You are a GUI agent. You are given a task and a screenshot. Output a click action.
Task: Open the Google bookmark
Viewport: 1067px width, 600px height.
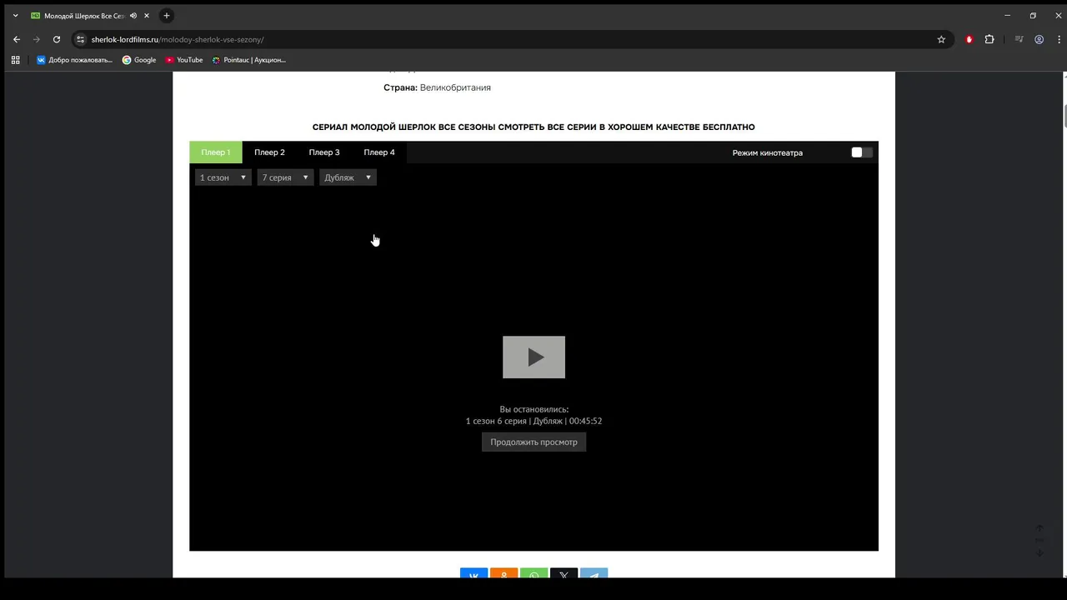point(139,60)
